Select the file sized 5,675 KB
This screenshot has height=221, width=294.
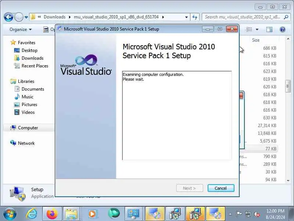point(268,141)
